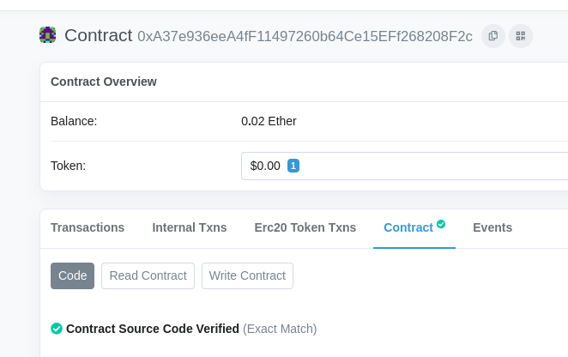Open the Internal Txns tab
This screenshot has width=568, height=357.
(x=190, y=227)
